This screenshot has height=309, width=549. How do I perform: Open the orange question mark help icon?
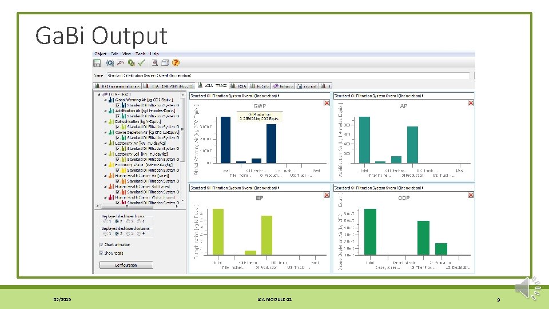coord(176,63)
